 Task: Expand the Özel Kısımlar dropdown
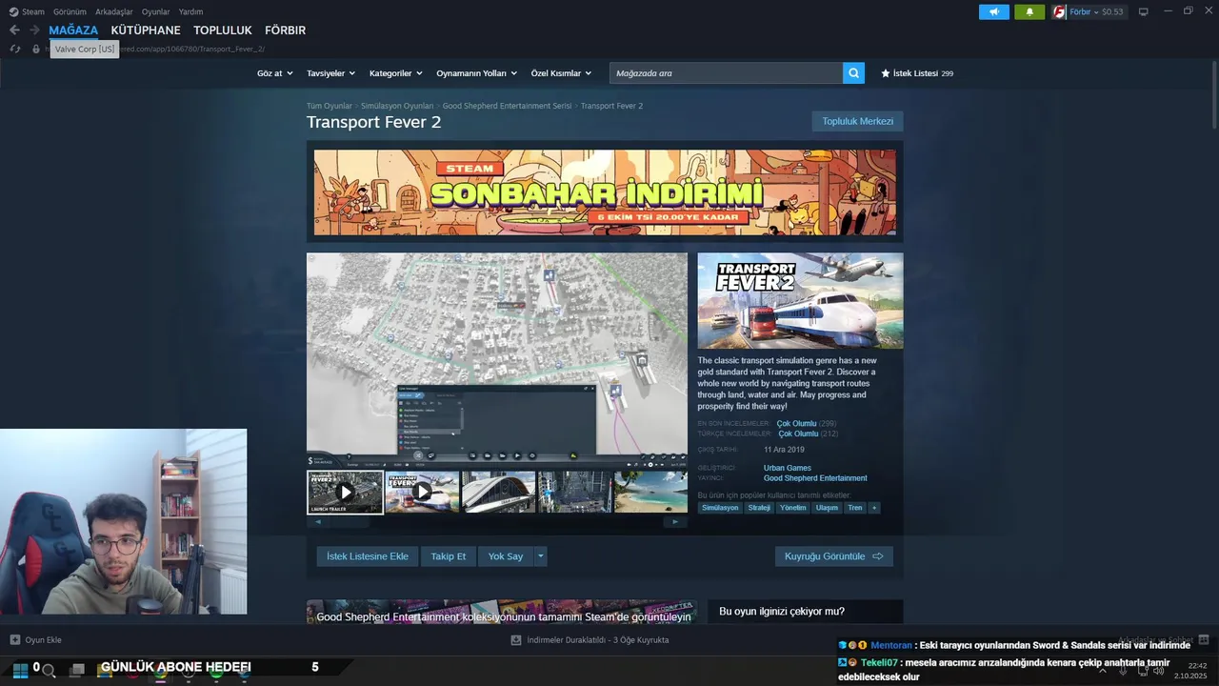(x=561, y=73)
